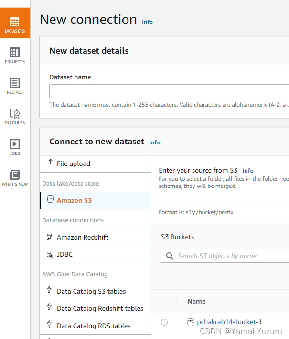The width and height of the screenshot is (289, 339).
Task: Click the File upload arrow icon
Action: point(50,163)
